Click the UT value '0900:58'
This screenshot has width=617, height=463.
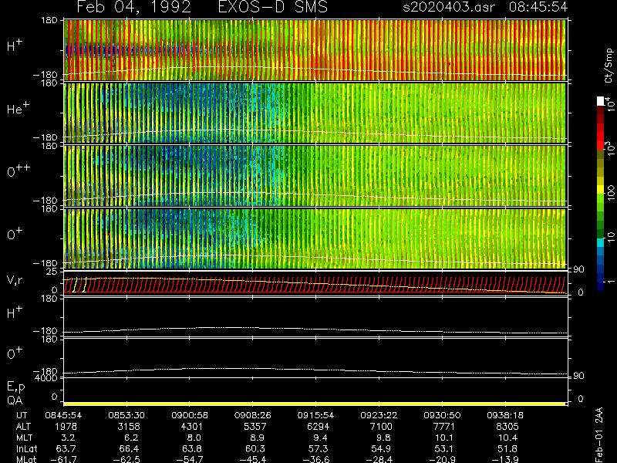tap(190, 415)
